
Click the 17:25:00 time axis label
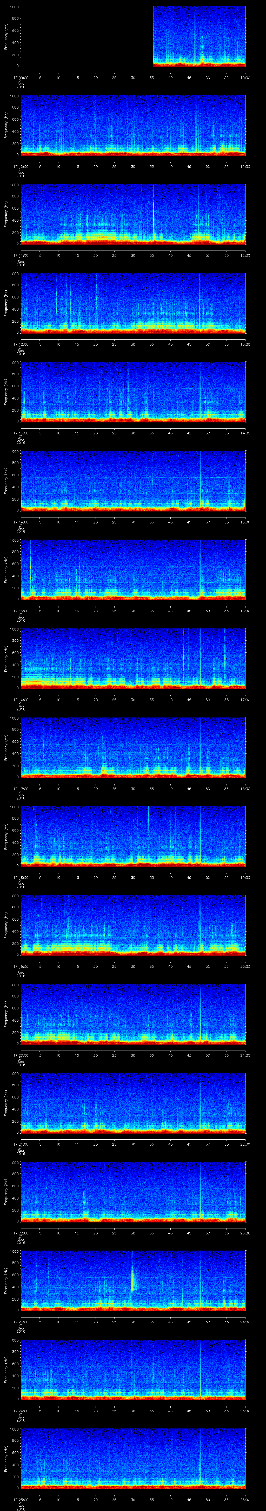click(x=21, y=1499)
